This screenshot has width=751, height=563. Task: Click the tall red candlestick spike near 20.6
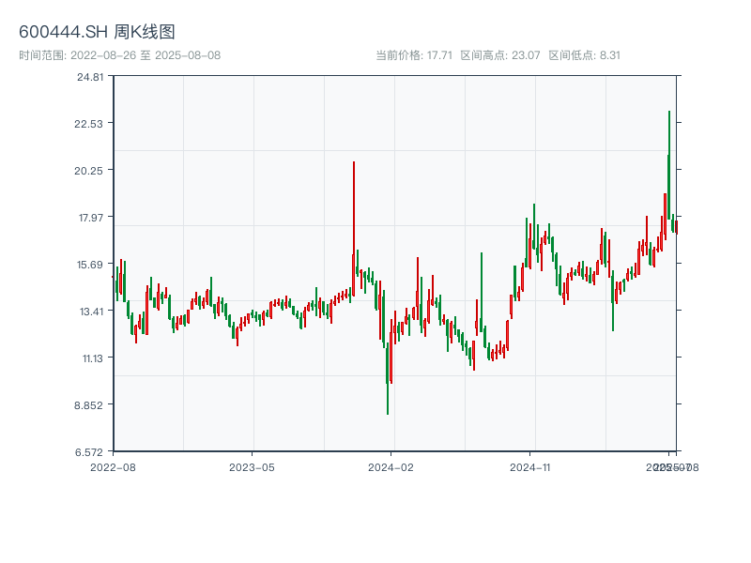(354, 229)
